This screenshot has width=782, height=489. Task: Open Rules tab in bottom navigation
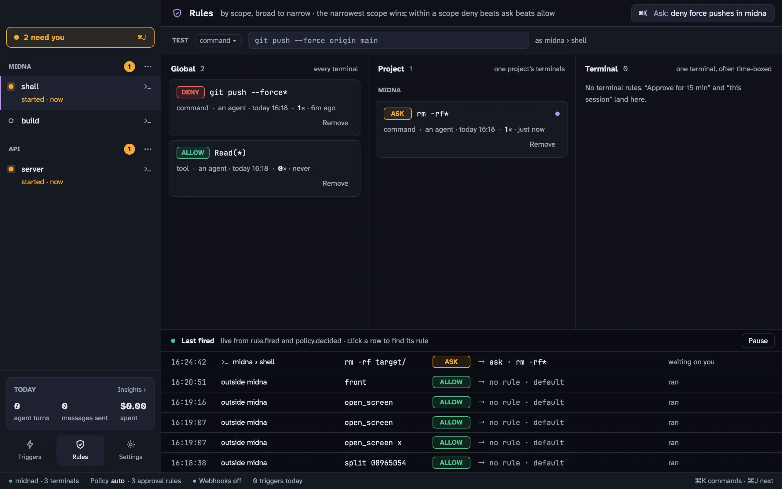coord(80,450)
